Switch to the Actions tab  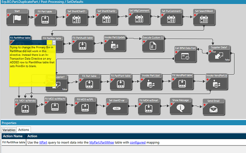[24, 130]
